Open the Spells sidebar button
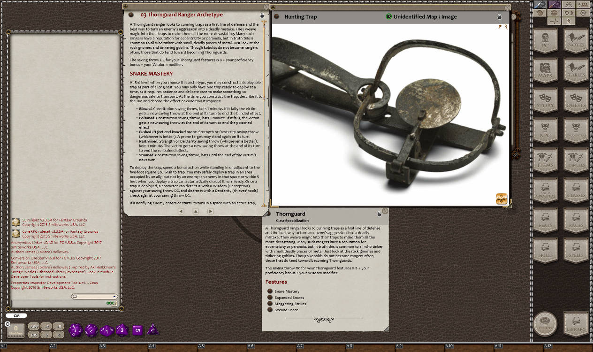 [x=576, y=252]
